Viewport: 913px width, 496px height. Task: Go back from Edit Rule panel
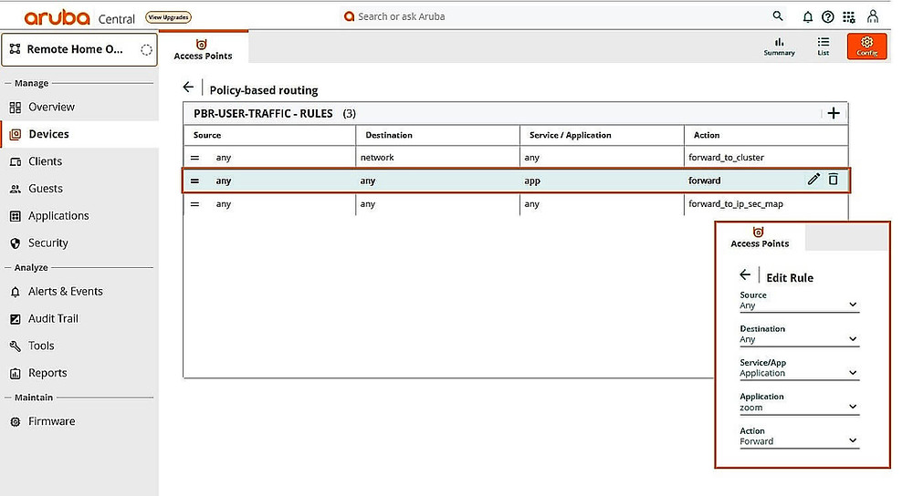click(x=745, y=274)
